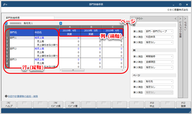Click the 部門 3 cell
192x114 pixels.
click(22, 60)
